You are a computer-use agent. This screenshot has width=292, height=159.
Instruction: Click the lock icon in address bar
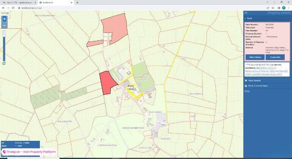[x=19, y=8]
